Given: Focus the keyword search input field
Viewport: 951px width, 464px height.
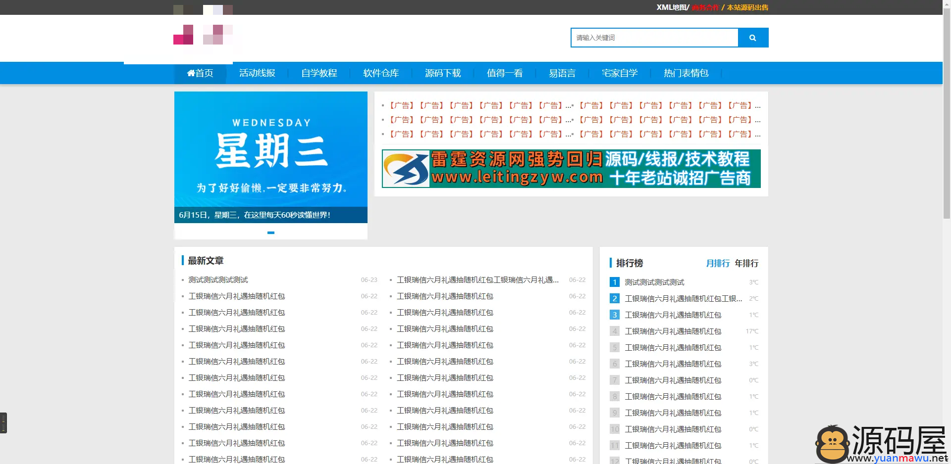Looking at the screenshot, I should point(655,38).
